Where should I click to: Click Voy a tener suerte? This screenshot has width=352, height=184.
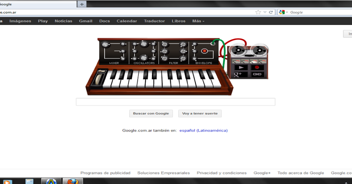click(x=200, y=113)
